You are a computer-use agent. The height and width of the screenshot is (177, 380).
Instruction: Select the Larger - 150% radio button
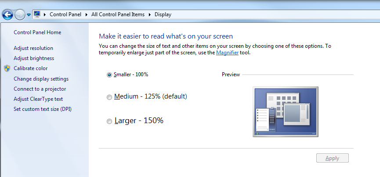[109, 121]
